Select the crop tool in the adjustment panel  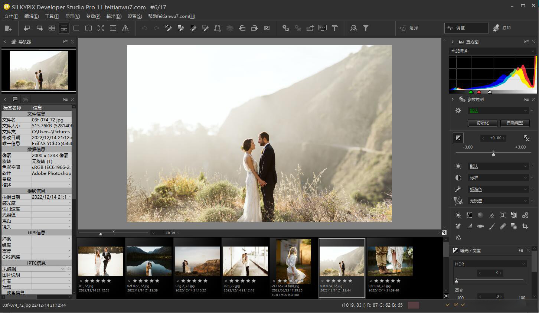pyautogui.click(x=525, y=226)
